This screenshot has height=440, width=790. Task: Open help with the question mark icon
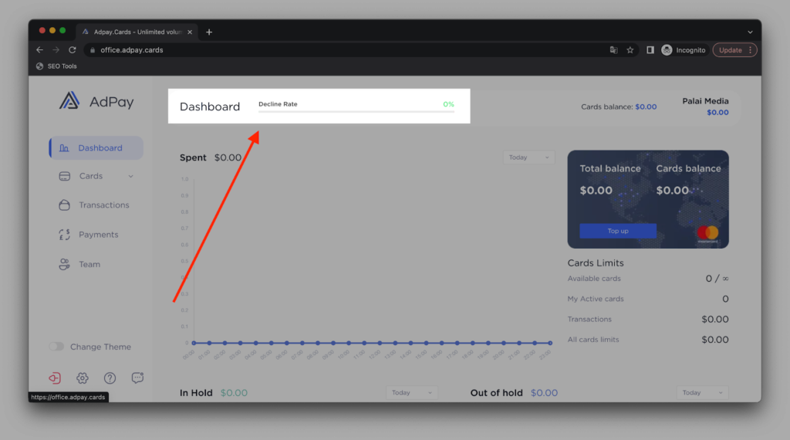110,378
